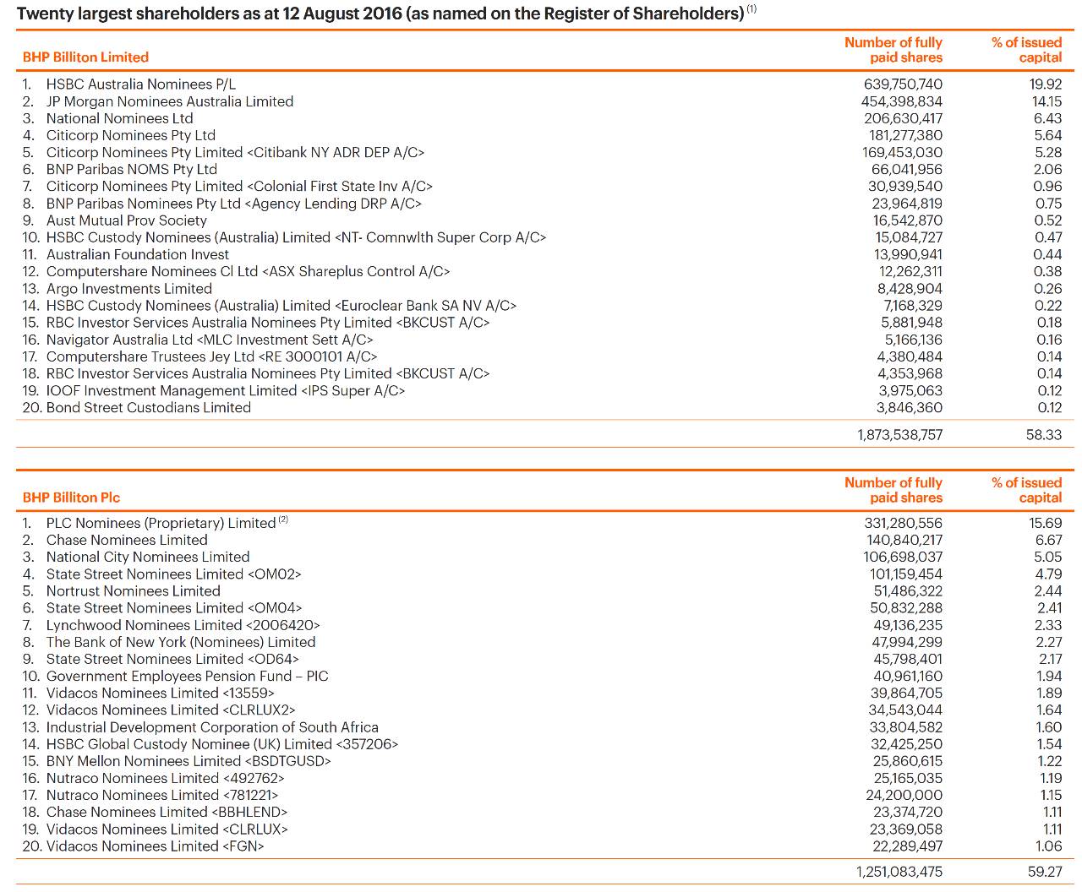Select the BNY Mellon Nominees BSDTGUSD row
1082x892 pixels.
tap(189, 761)
